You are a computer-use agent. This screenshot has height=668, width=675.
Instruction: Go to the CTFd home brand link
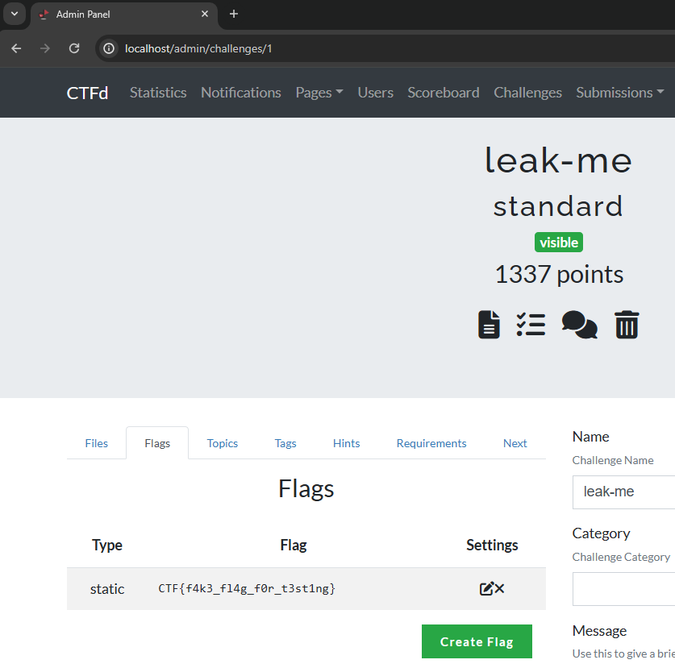coord(87,93)
